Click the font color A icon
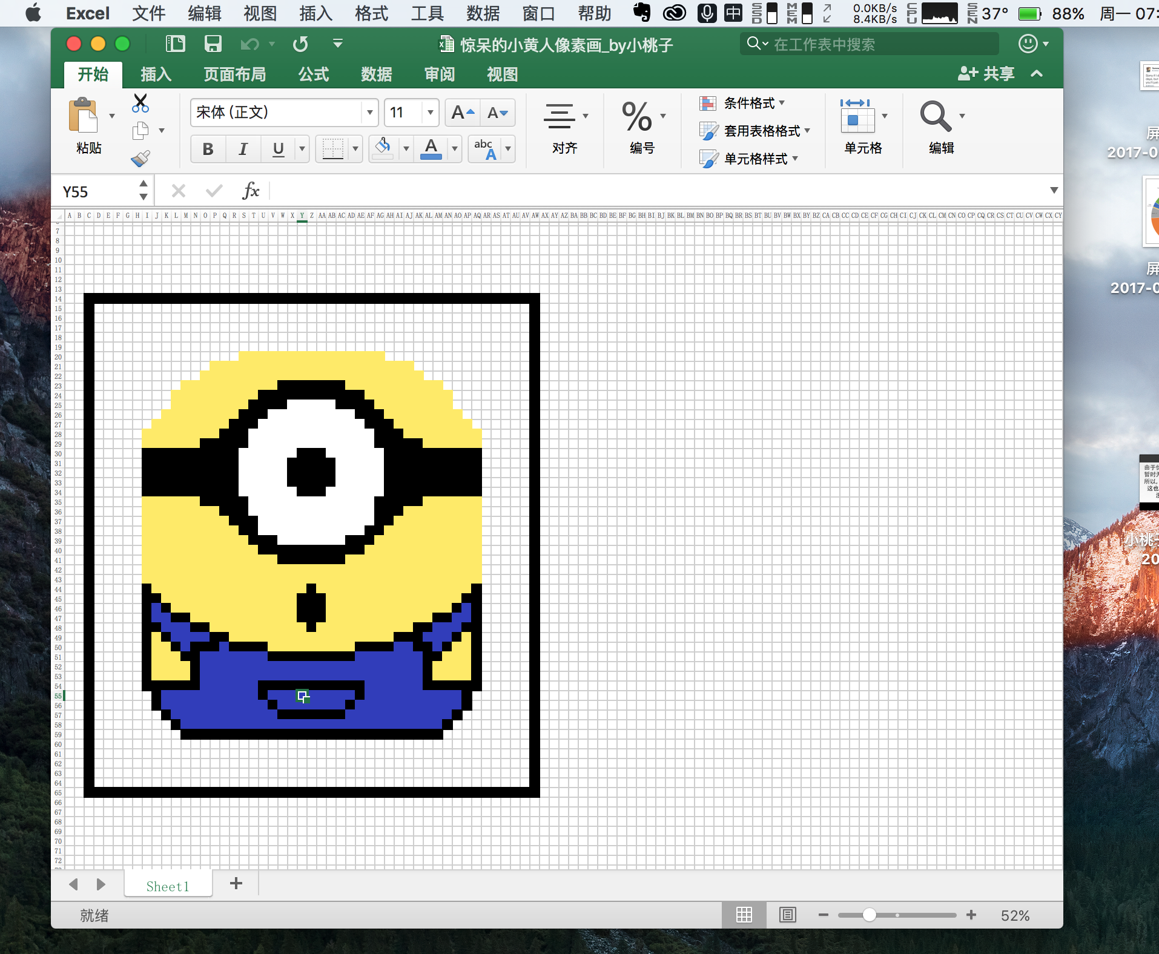Viewport: 1159px width, 954px height. click(431, 148)
